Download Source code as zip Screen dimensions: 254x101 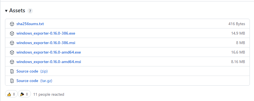[x=32, y=71]
